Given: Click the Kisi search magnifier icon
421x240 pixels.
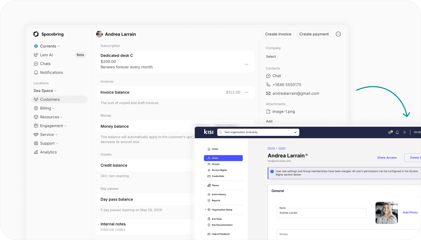Looking at the screenshot, I should pos(220,132).
